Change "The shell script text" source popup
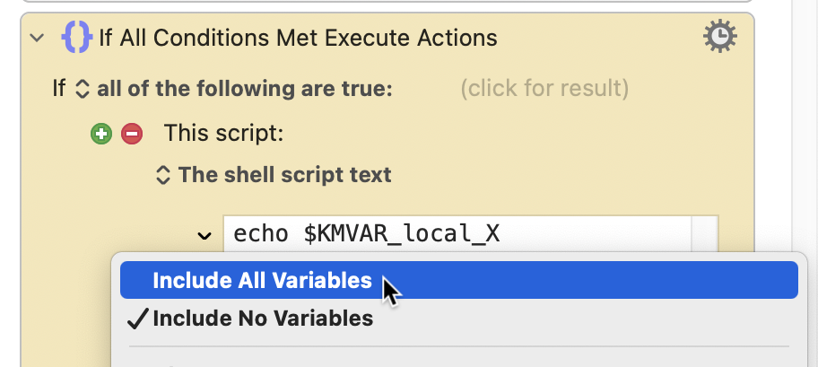Viewport: 818px width, 367px height. coord(274,175)
